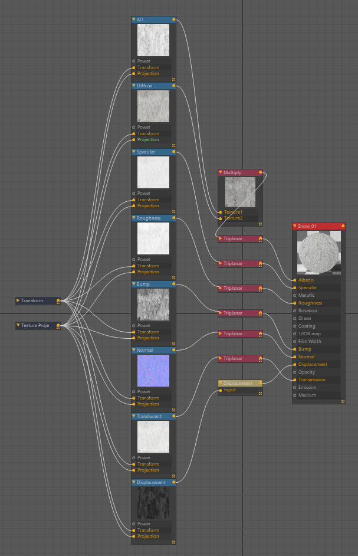Click the Power pin on the Normal node
The image size is (358, 556).
pos(134,392)
